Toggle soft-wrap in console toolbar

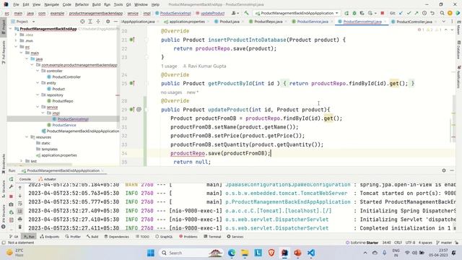pos(19,204)
